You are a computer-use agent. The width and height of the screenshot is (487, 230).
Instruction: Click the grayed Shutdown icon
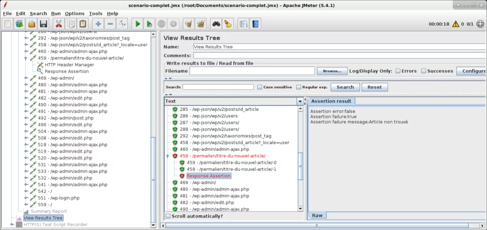pyautogui.click(x=173, y=24)
